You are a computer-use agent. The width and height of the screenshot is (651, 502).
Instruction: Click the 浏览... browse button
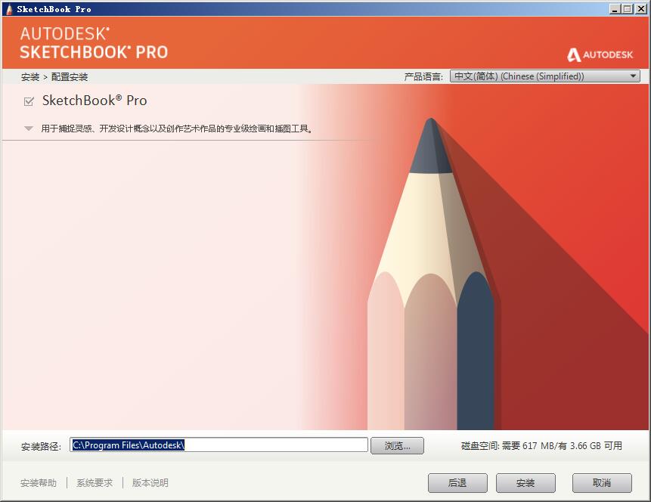[397, 446]
